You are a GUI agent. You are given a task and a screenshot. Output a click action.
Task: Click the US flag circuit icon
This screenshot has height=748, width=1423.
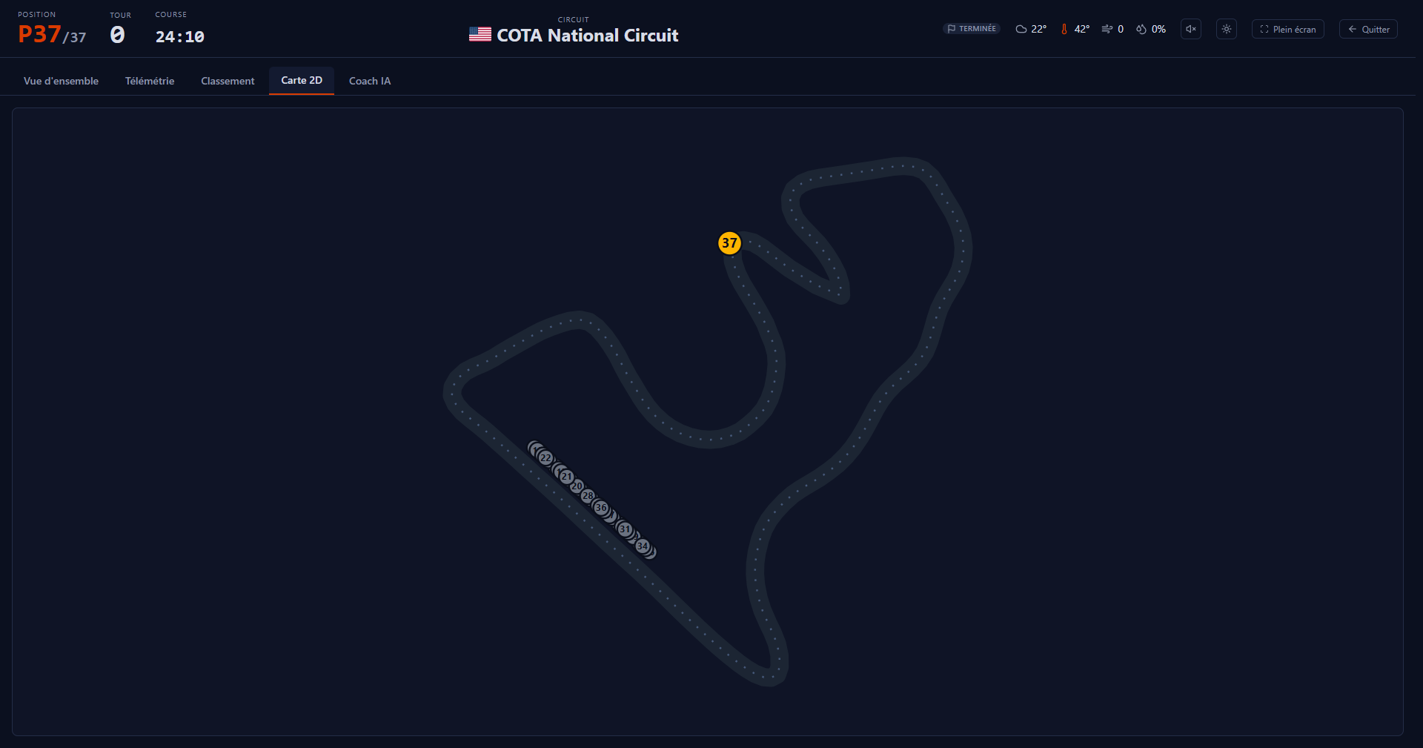pos(480,34)
